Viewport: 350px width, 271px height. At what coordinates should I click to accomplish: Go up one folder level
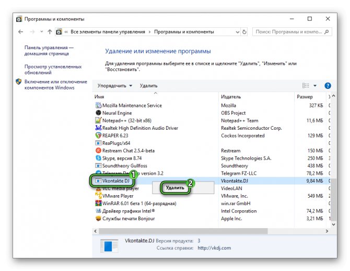(x=50, y=32)
